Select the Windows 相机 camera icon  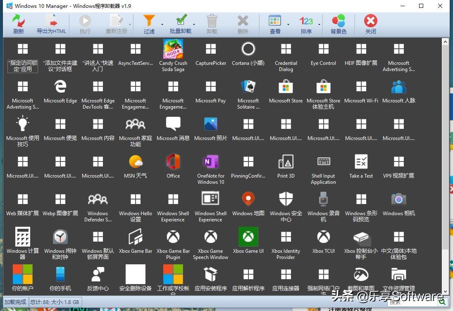point(399,199)
